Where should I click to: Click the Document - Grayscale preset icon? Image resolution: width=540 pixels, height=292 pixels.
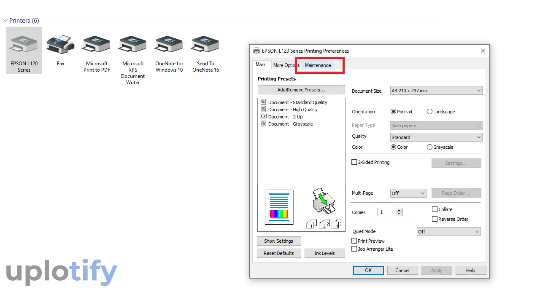[263, 124]
